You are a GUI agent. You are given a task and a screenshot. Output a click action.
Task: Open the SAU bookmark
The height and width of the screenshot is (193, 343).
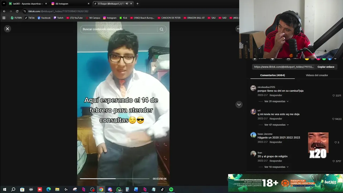coord(211,18)
